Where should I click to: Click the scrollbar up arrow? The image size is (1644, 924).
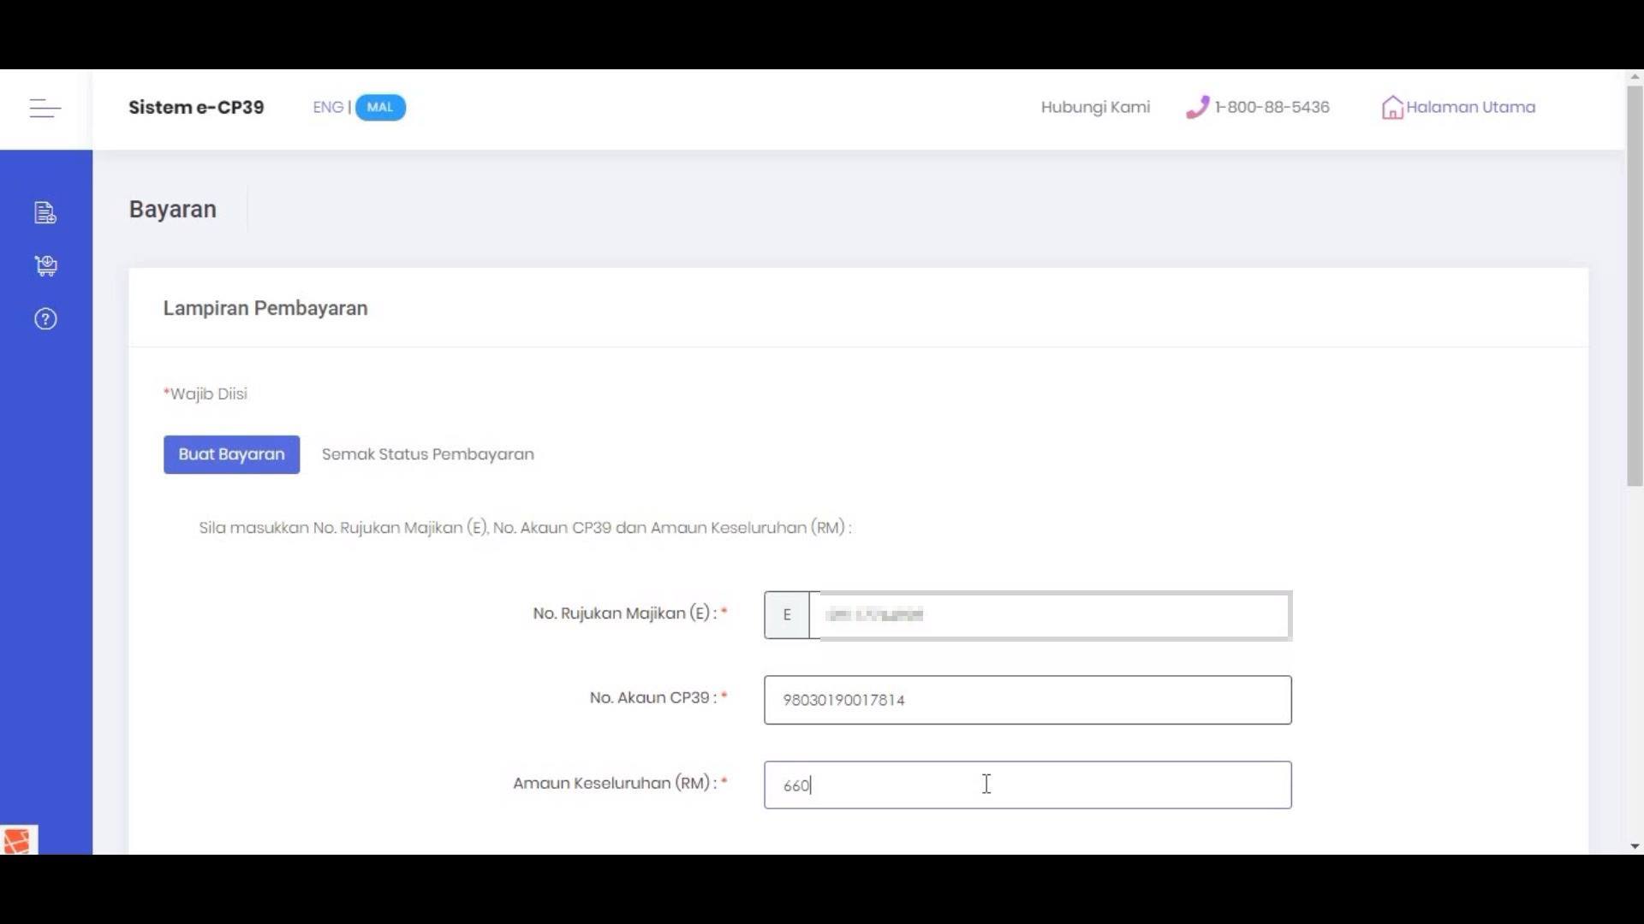[x=1635, y=77]
